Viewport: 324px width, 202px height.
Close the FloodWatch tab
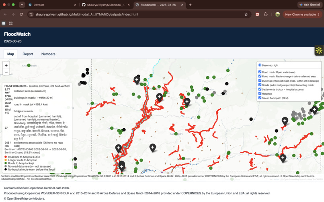182,5
